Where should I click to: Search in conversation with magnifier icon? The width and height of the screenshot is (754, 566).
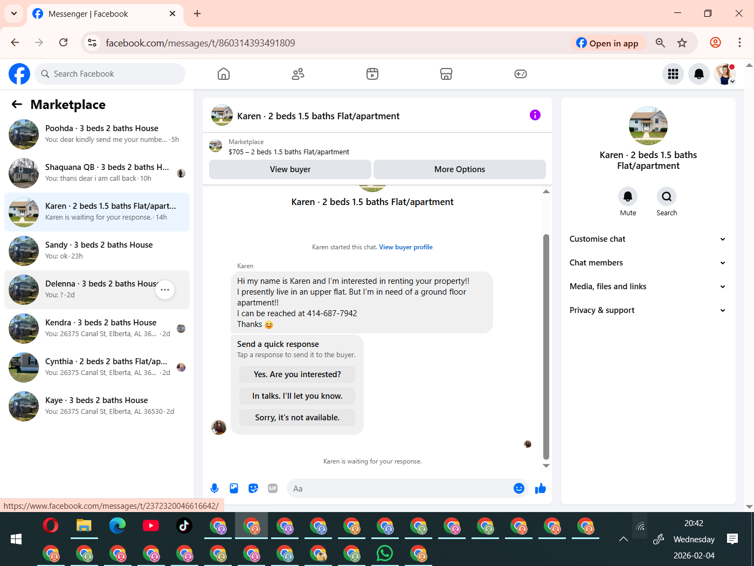tap(667, 196)
